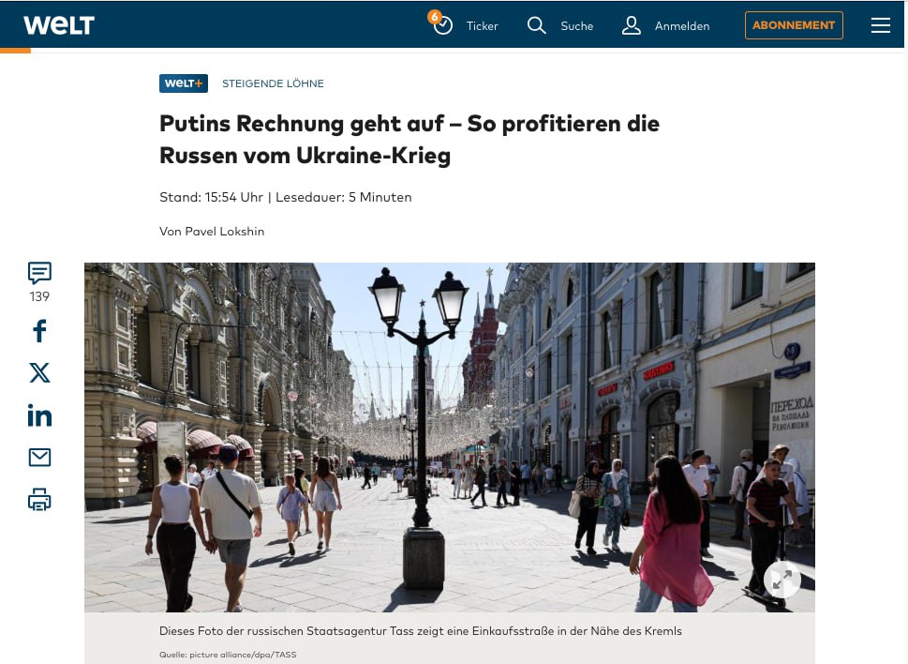Open the Anmelden login link

pyautogui.click(x=681, y=26)
